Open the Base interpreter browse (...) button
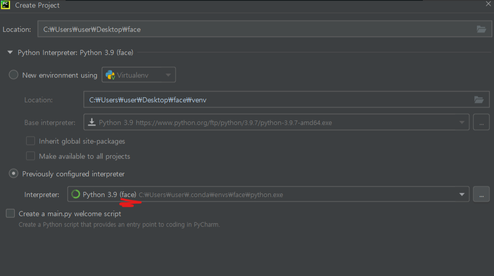The width and height of the screenshot is (494, 276). pyautogui.click(x=481, y=122)
